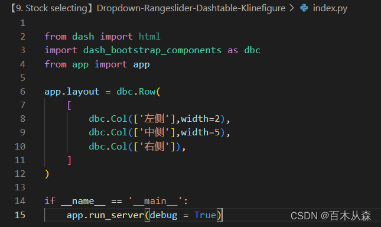
Task: Click the '中侧' string on line 9
Action: point(154,132)
